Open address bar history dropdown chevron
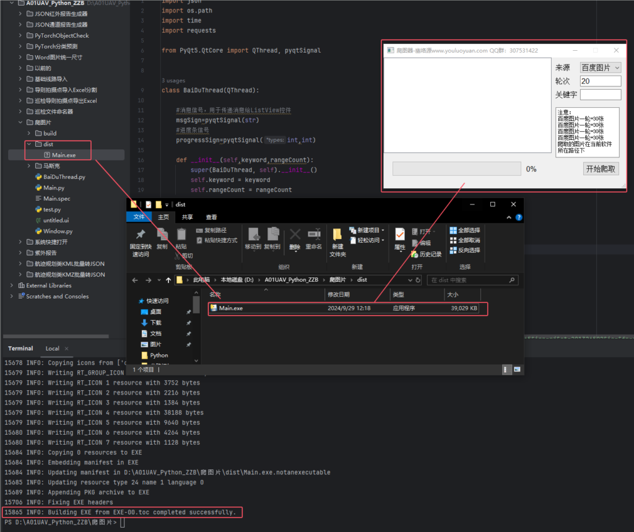This screenshot has height=532, width=634. 410,280
